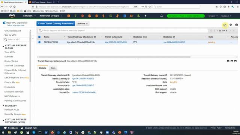
Task: Open Peering Connections in sidebar
Action: tap(15, 101)
